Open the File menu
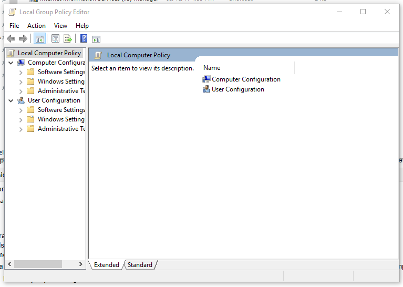This screenshot has height=287, width=403. point(14,26)
